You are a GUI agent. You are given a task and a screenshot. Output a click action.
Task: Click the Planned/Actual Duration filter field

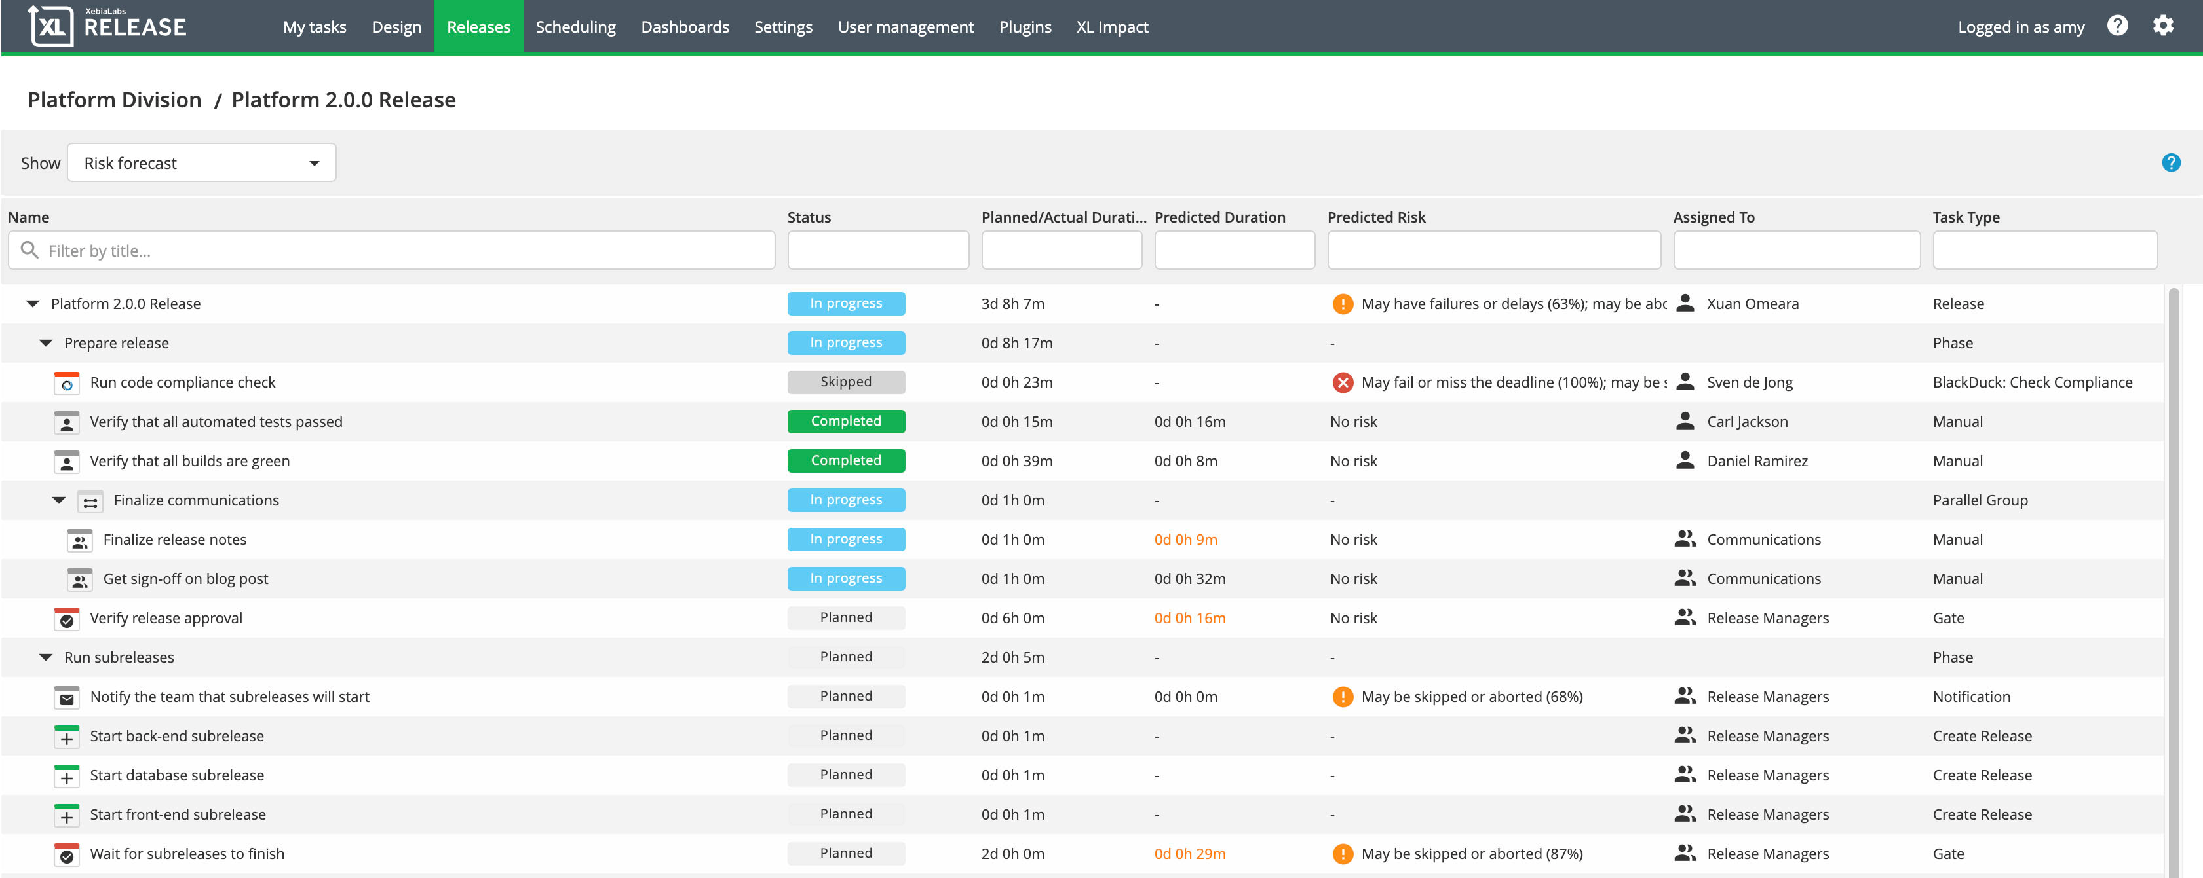click(x=1062, y=251)
